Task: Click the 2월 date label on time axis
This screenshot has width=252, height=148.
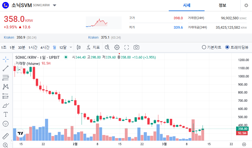Action: pyautogui.click(x=75, y=144)
